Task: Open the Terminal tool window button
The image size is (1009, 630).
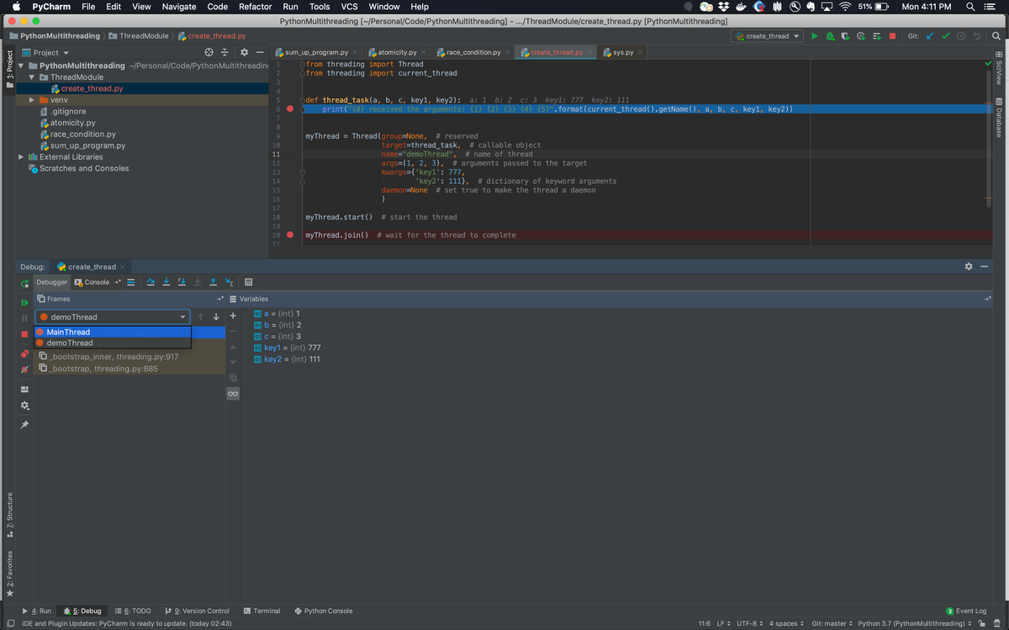Action: click(261, 611)
